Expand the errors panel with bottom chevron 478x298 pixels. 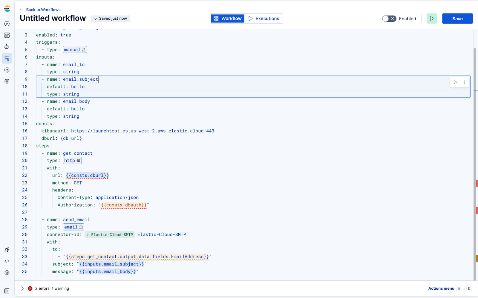pyautogui.click(x=22, y=288)
